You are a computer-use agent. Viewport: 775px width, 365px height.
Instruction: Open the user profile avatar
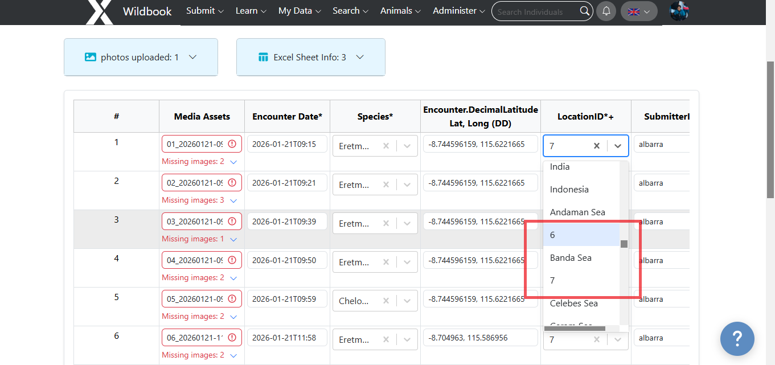point(679,11)
